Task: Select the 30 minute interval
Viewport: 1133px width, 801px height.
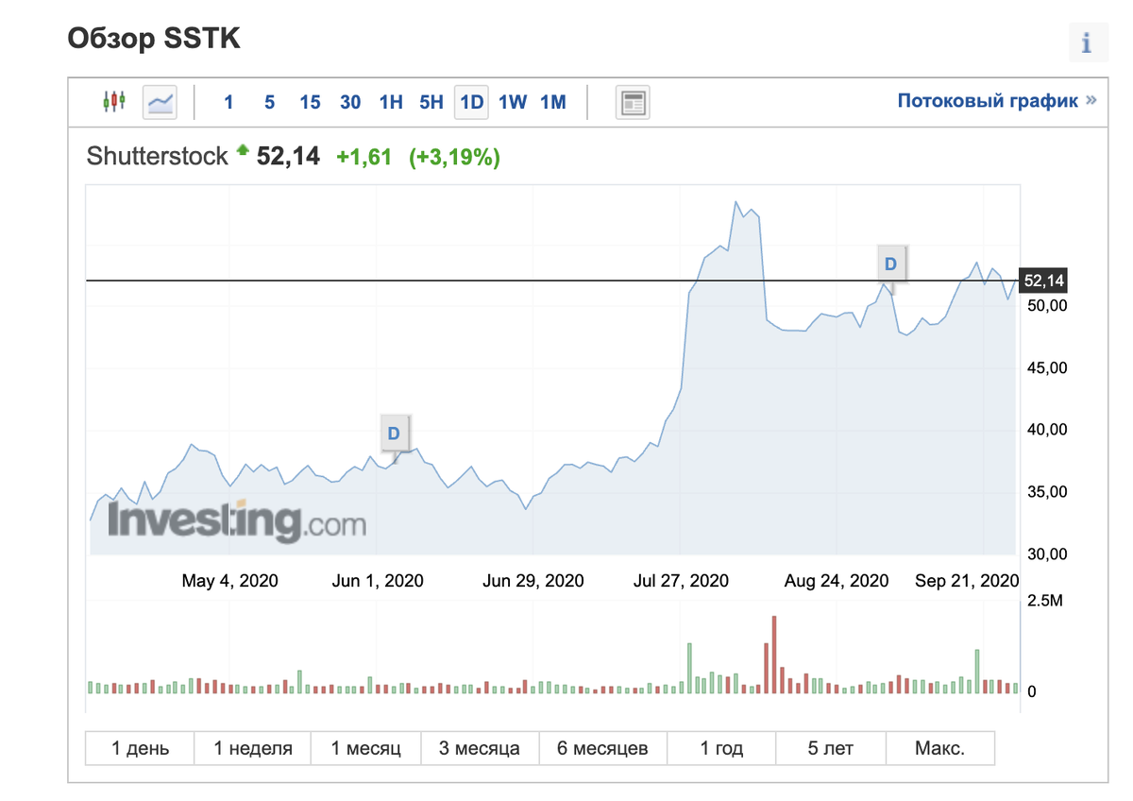Action: [350, 102]
